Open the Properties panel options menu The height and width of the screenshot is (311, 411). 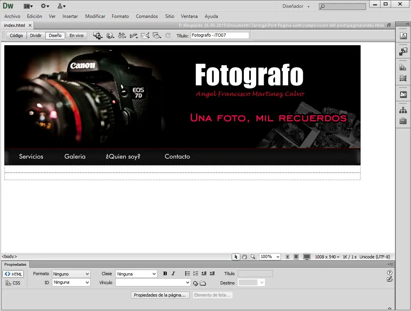[x=390, y=265]
